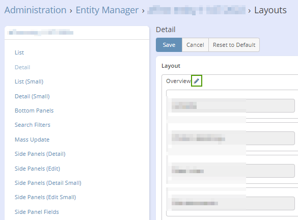Open Detail (Small) layout
Image resolution: width=298 pixels, height=220 pixels.
[32, 96]
